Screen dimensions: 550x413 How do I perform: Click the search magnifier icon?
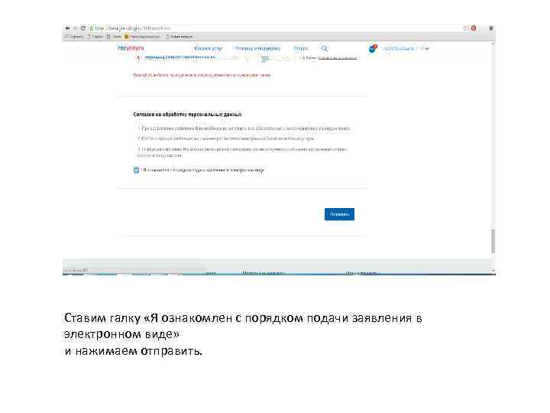click(x=325, y=48)
